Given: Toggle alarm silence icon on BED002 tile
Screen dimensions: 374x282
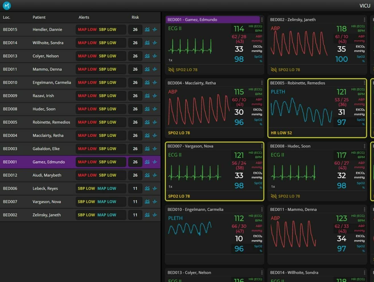Looking at the screenshot, I should pos(274,70).
